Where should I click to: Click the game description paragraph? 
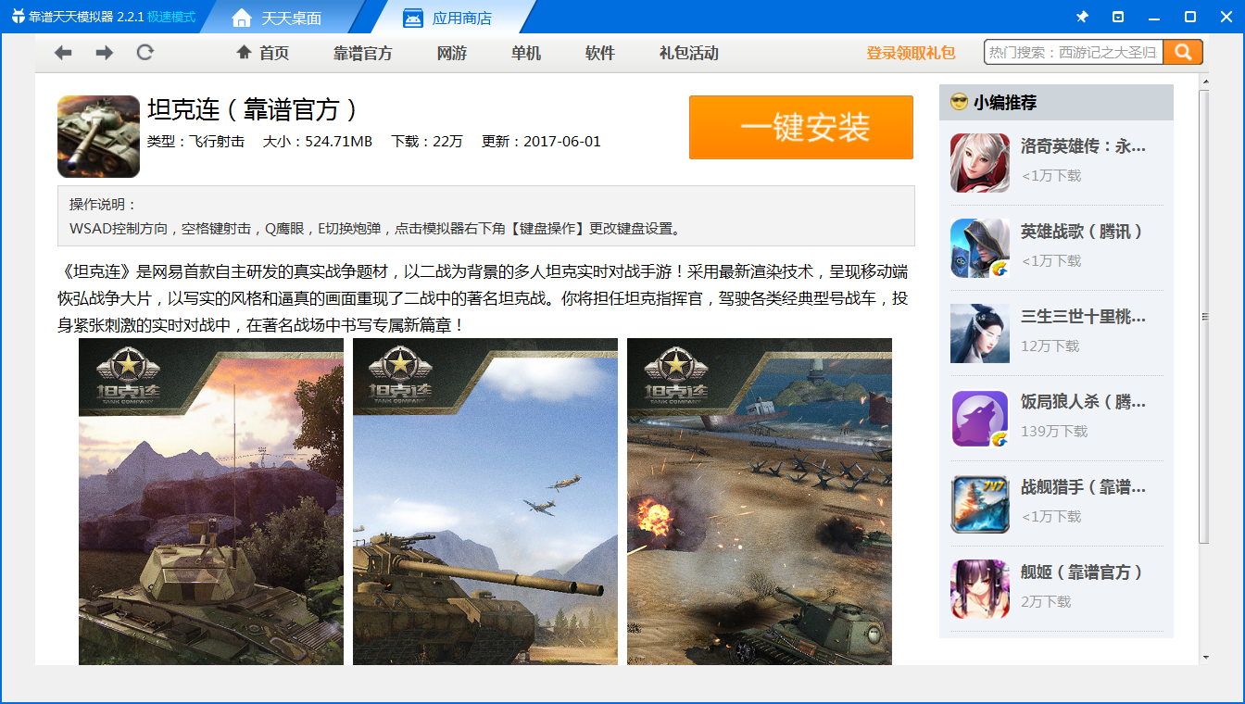[x=482, y=298]
